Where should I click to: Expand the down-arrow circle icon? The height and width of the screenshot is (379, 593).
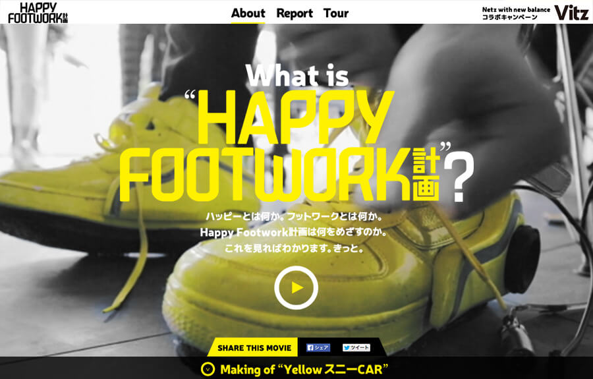click(208, 369)
